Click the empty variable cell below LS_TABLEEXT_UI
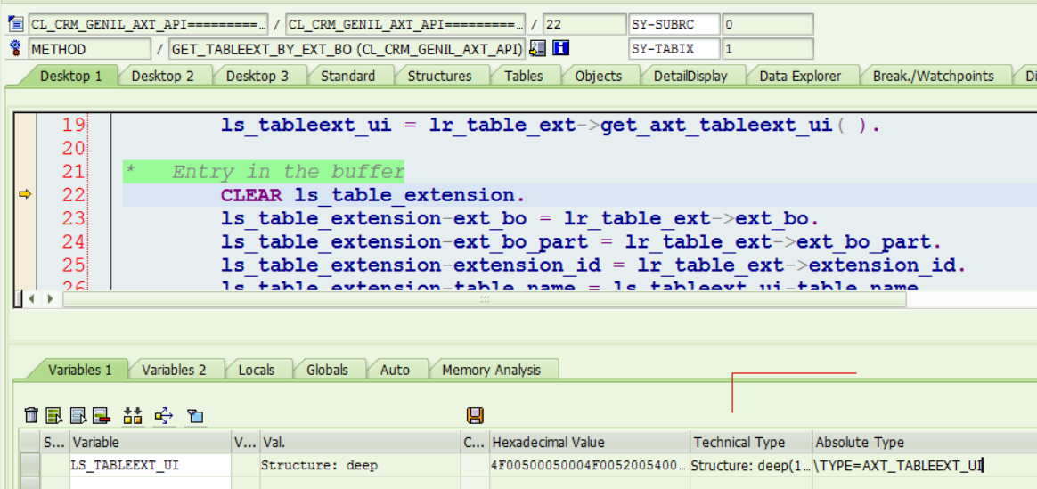Screen dimensions: 1037x489 151,483
